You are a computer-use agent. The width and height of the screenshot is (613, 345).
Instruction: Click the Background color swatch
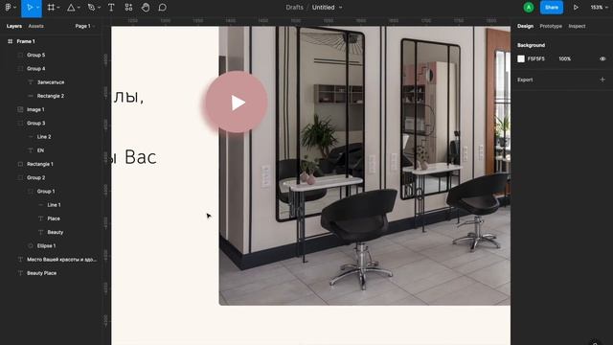(x=521, y=58)
